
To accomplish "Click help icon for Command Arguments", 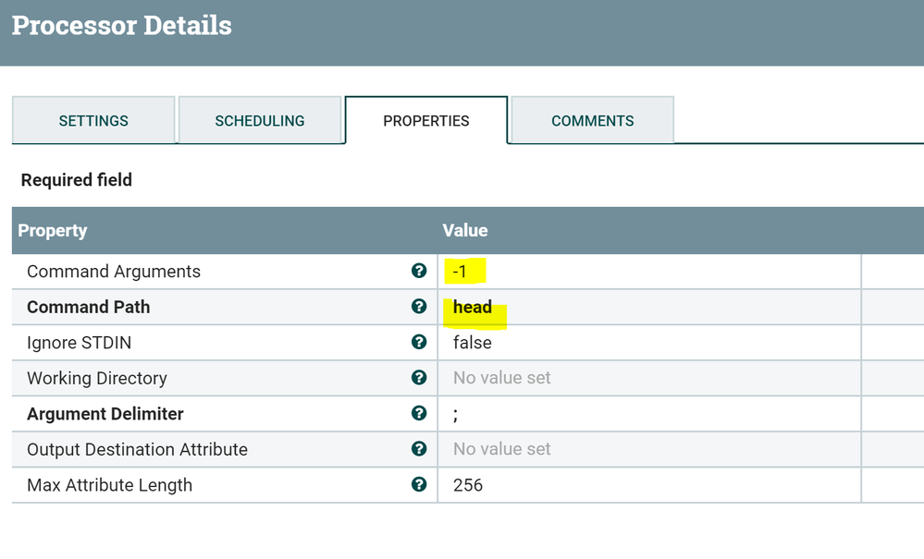I will (x=419, y=271).
